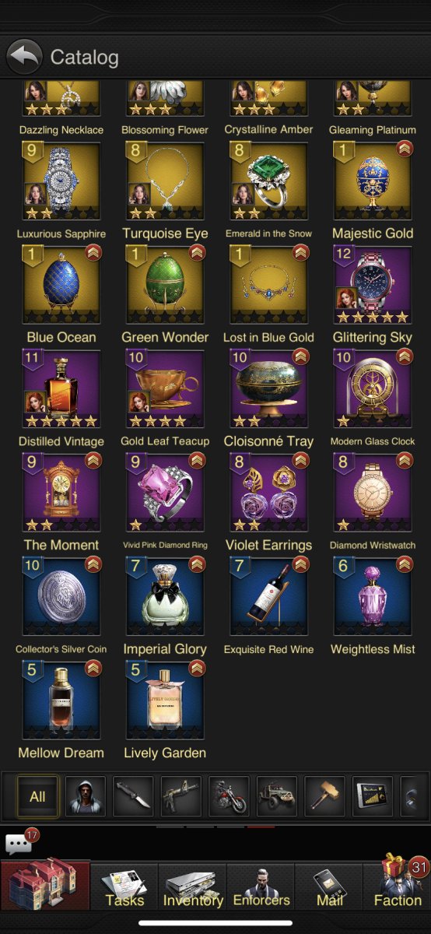Go to the Enforcers section
The width and height of the screenshot is (431, 934).
pyautogui.click(x=261, y=887)
